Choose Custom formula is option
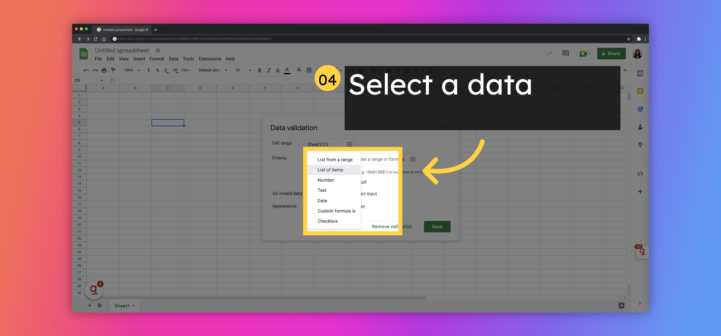 pyautogui.click(x=334, y=211)
